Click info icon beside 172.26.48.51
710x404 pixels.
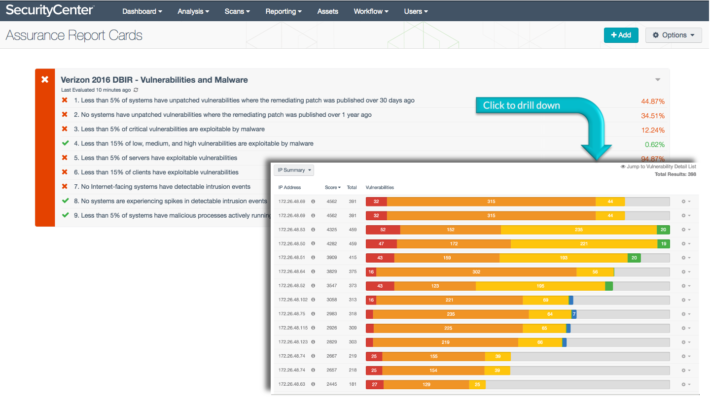click(313, 258)
